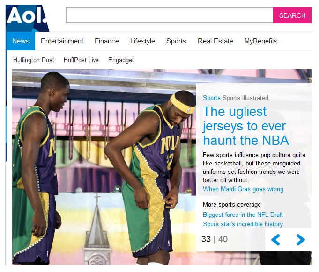This screenshot has height=272, width=319.
Task: Open 'Biggest force in the NFL Draft'
Action: (243, 215)
